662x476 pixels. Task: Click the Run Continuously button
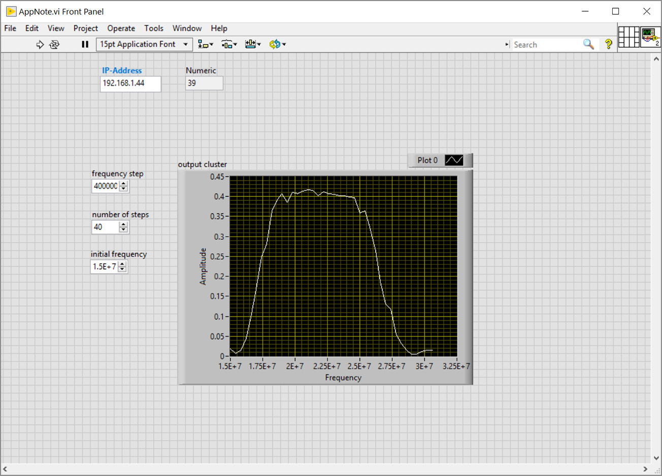pyautogui.click(x=54, y=45)
